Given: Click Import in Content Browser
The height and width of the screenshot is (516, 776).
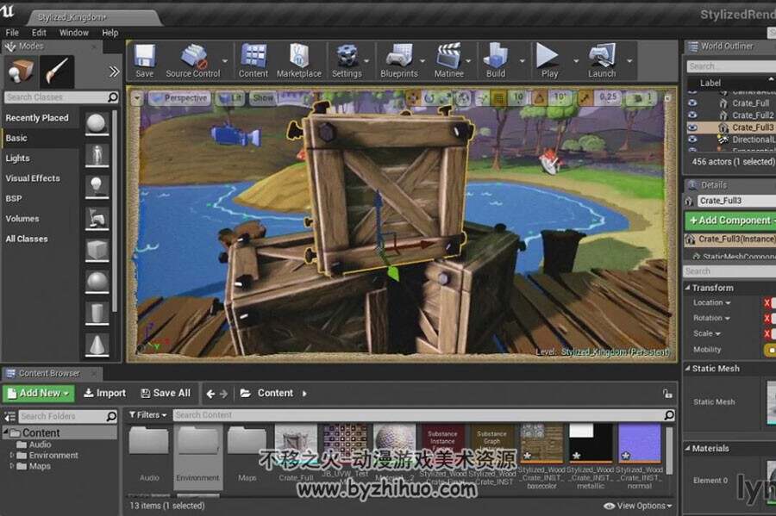Looking at the screenshot, I should coord(104,394).
